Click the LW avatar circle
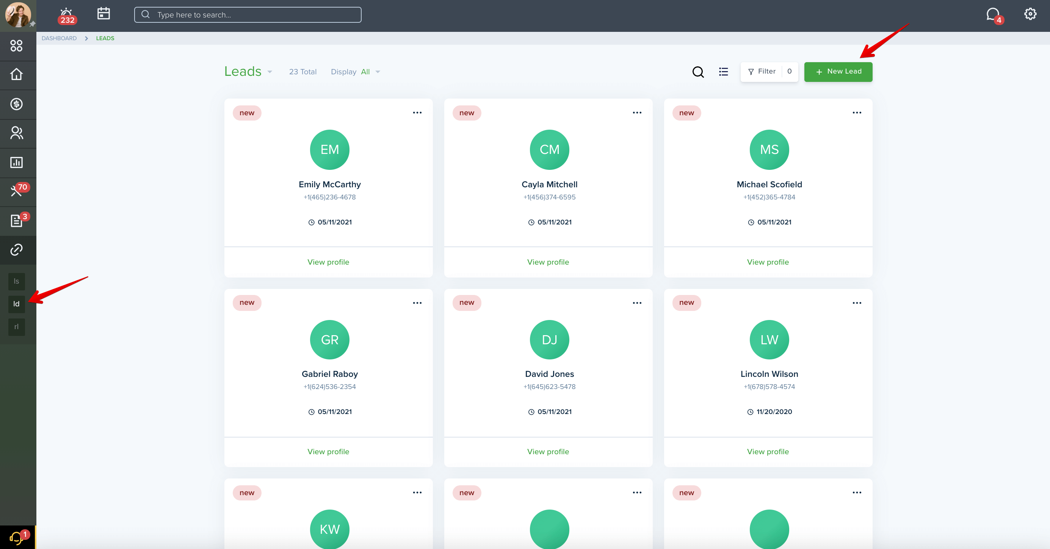 (769, 339)
